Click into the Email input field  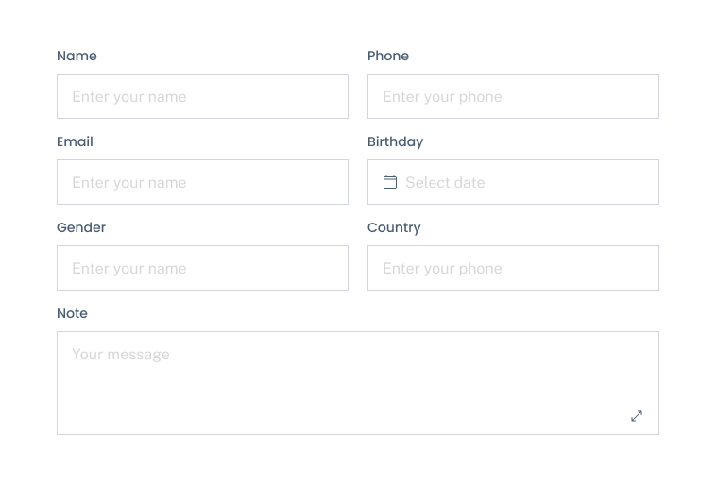coord(202,182)
